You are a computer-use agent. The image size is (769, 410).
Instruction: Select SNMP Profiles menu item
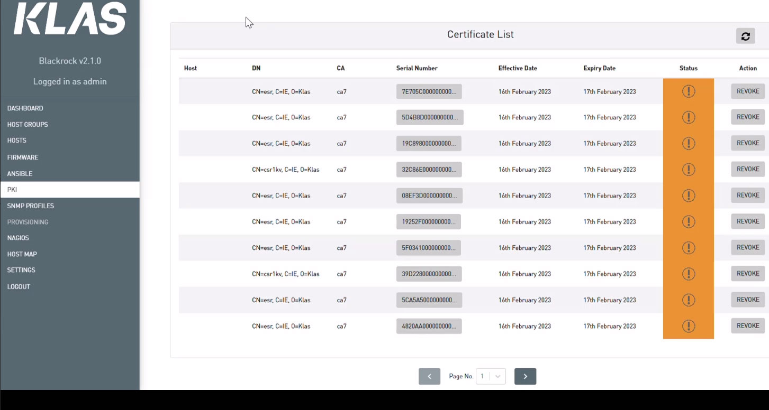coord(31,206)
